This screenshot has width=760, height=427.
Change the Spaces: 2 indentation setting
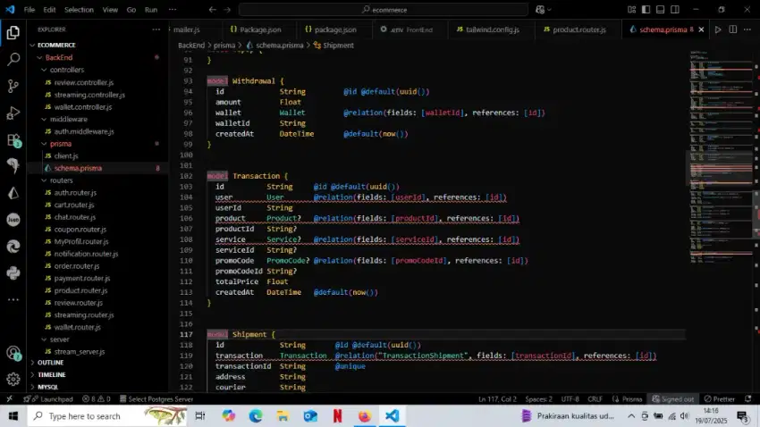(538, 399)
